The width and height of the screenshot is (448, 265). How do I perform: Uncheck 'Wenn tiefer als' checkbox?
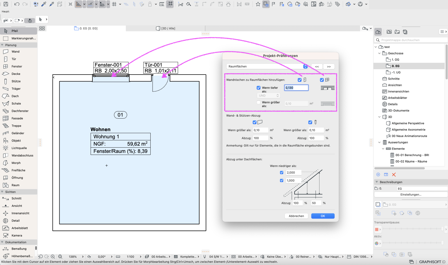[x=258, y=88]
